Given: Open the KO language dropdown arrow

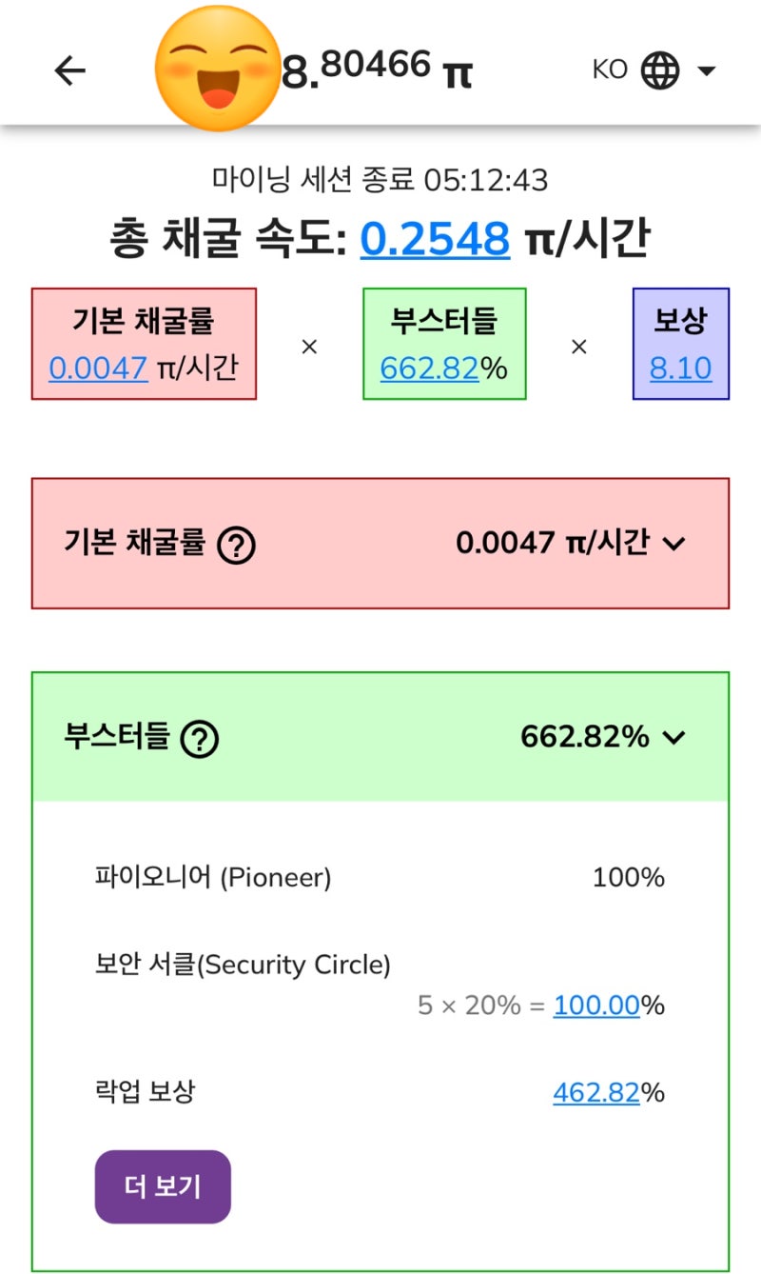Looking at the screenshot, I should pos(705,70).
